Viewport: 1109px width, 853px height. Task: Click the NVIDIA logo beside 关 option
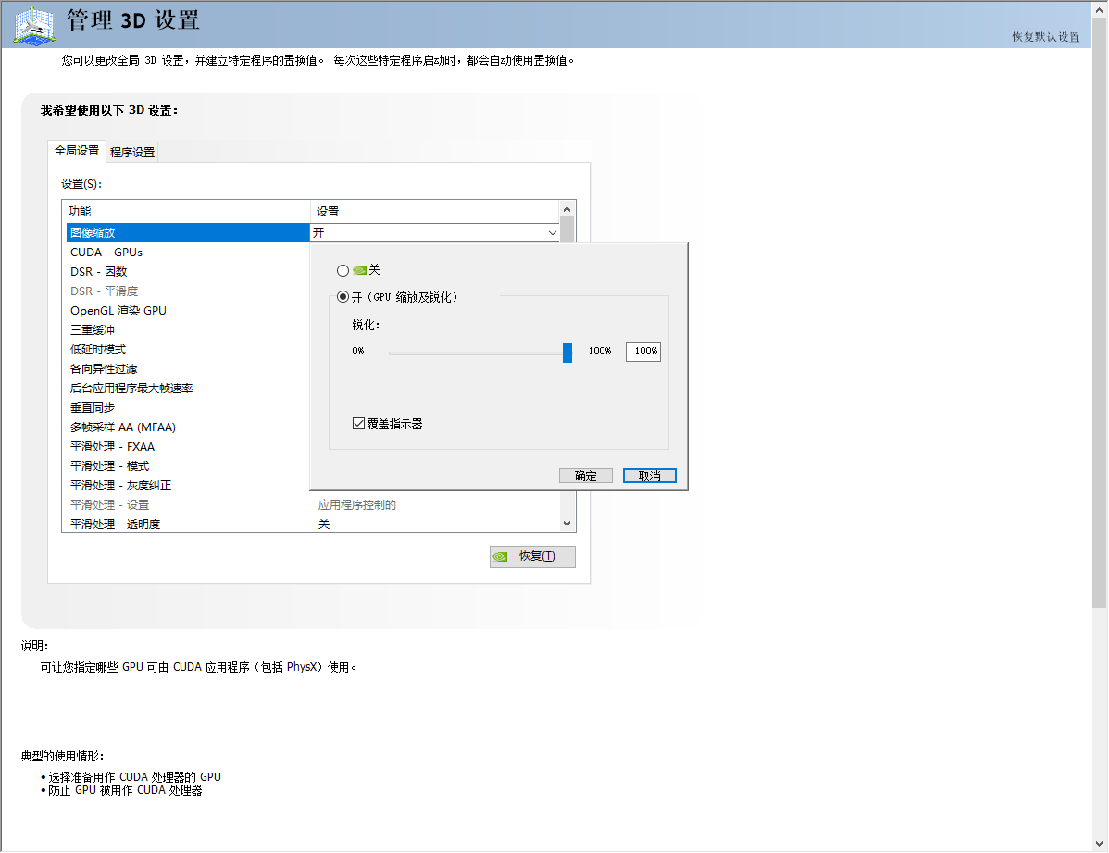tap(360, 271)
